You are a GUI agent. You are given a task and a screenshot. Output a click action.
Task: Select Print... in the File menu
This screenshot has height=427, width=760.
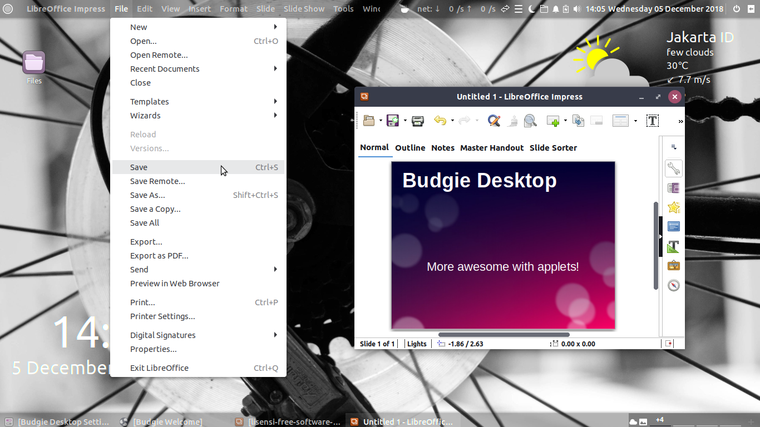pyautogui.click(x=198, y=302)
